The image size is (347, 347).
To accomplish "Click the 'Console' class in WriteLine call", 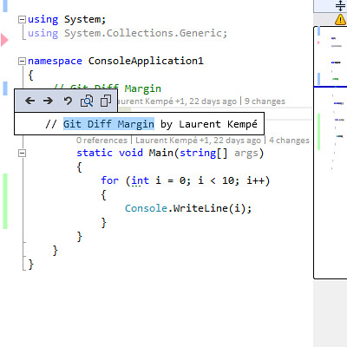I will [x=146, y=208].
